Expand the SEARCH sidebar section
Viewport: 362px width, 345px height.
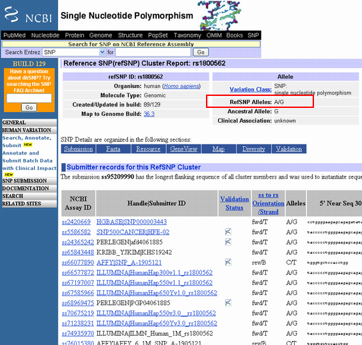[x=29, y=196]
